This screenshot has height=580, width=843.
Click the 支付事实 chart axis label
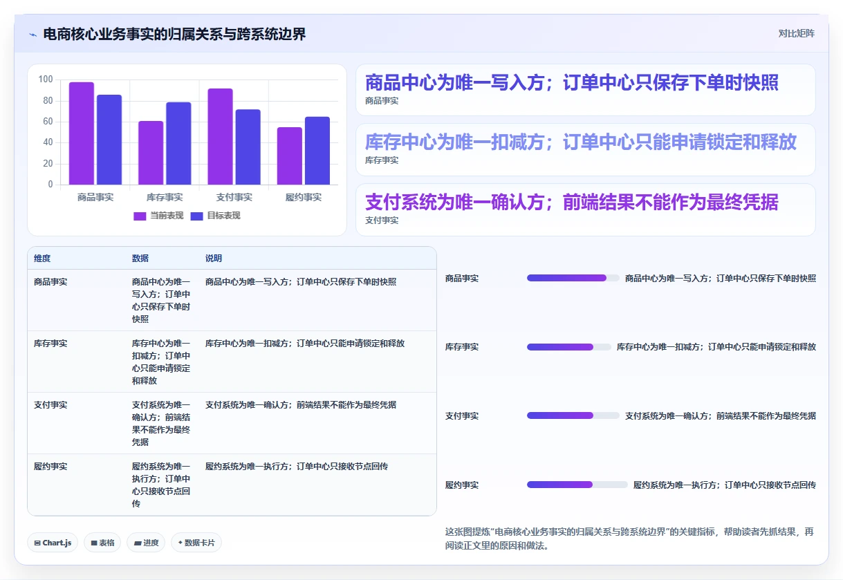234,198
